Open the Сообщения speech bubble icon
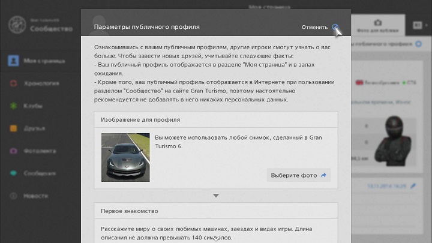Image resolution: width=432 pixels, height=243 pixels. coord(13,173)
